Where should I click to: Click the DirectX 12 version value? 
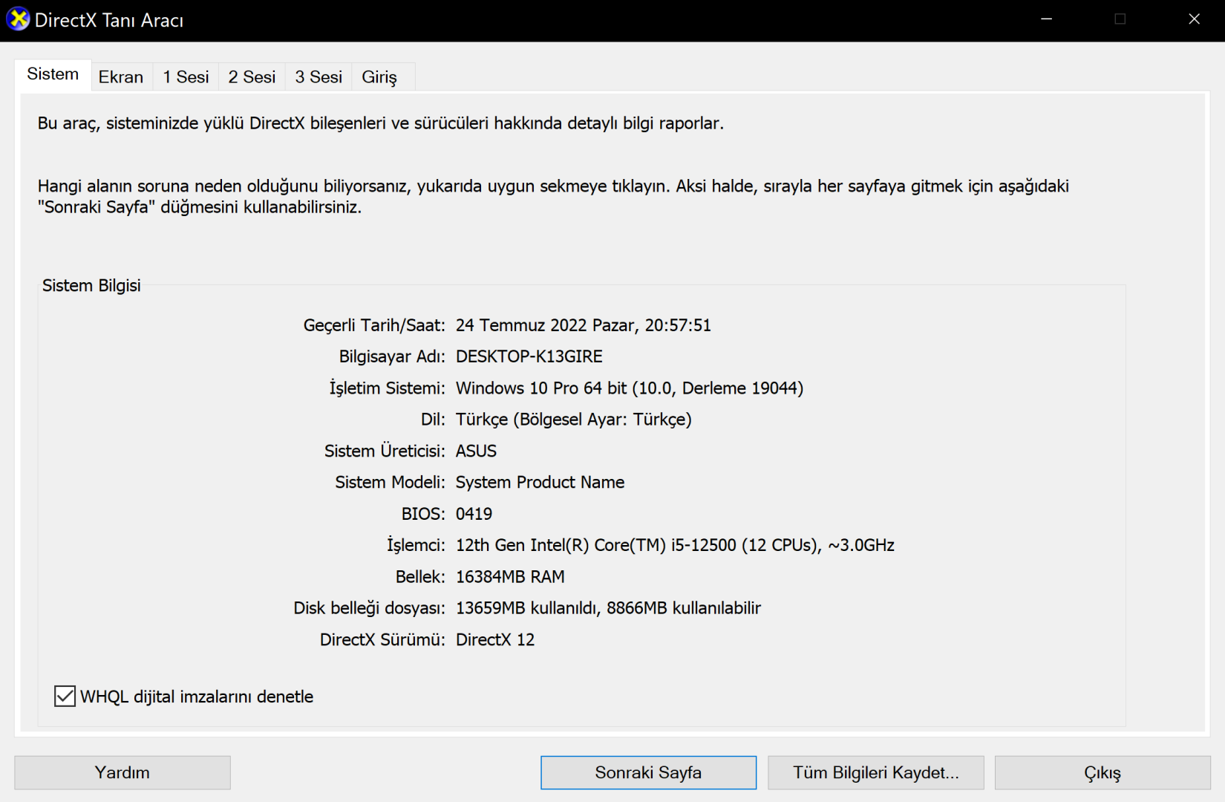pos(495,640)
